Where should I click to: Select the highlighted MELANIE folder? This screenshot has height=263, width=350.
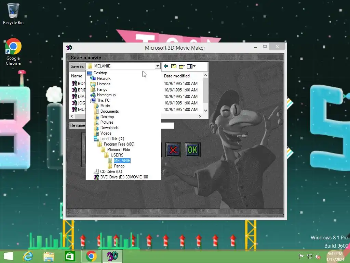[122, 161]
